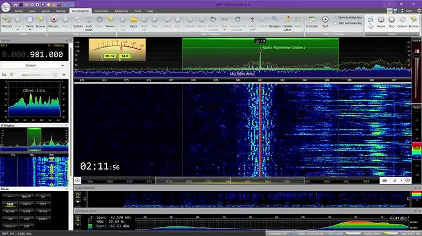Click the W-FM mode button

43,212
